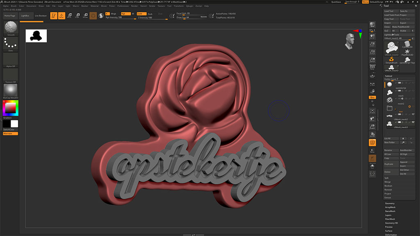Image resolution: width=420 pixels, height=236 pixels.
Task: Toggle Live Boolean mode
Action: [41, 16]
